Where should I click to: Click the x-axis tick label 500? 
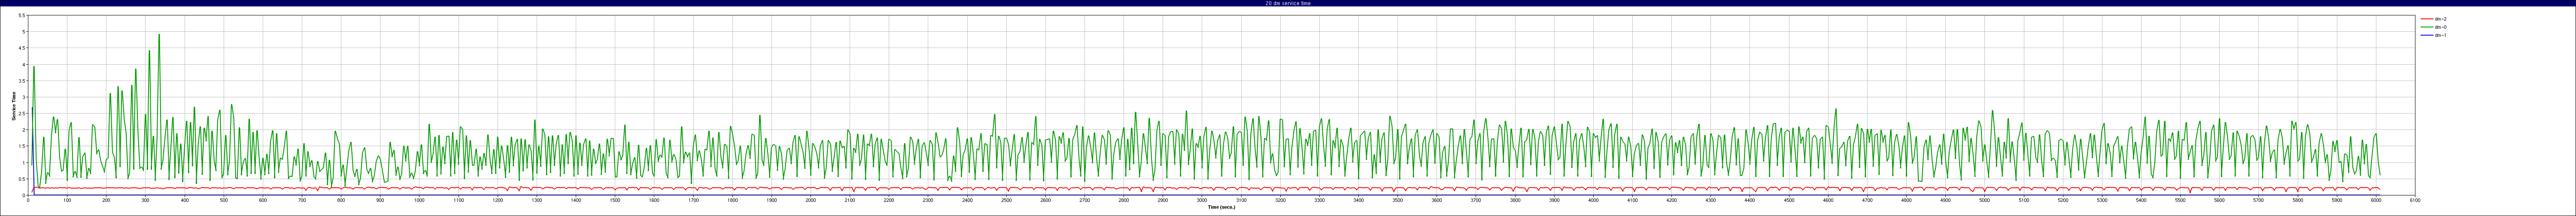224,200
